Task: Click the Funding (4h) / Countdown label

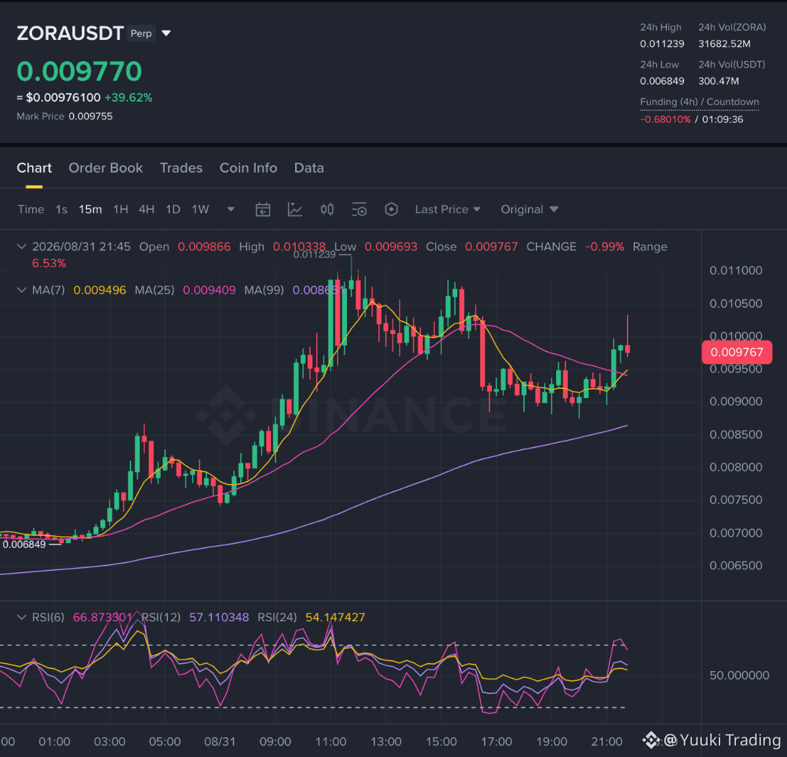Action: pos(699,102)
